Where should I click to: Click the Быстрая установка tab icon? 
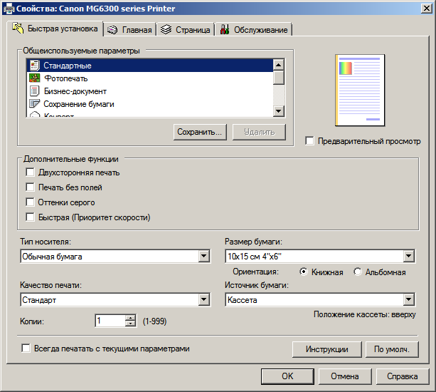[18, 28]
